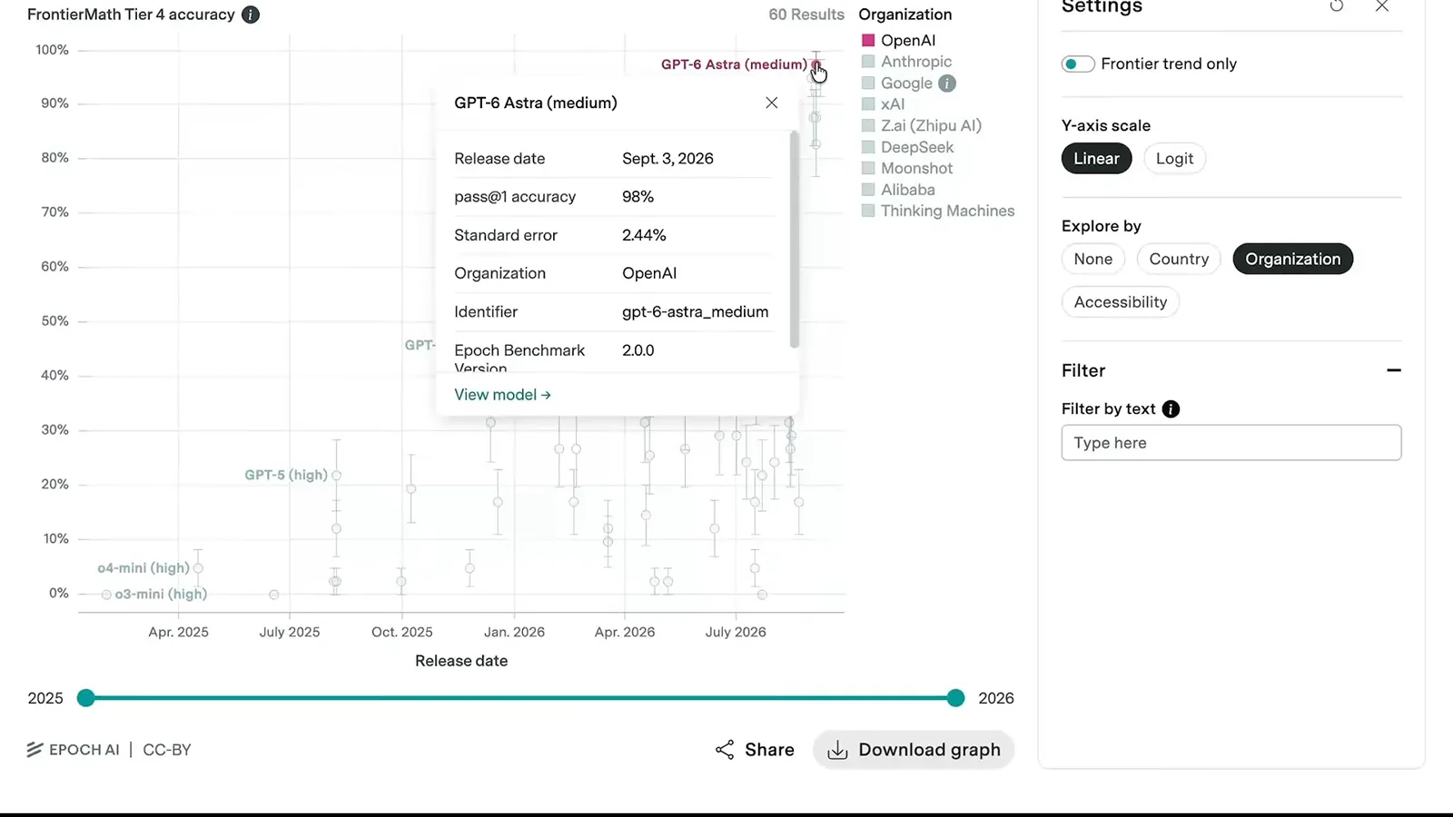Image resolution: width=1453 pixels, height=817 pixels.
Task: Click the Filter by text input field
Action: pos(1231,443)
